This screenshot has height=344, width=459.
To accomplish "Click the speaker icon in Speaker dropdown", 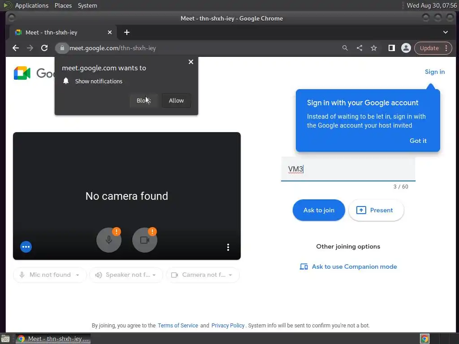I will tap(99, 275).
